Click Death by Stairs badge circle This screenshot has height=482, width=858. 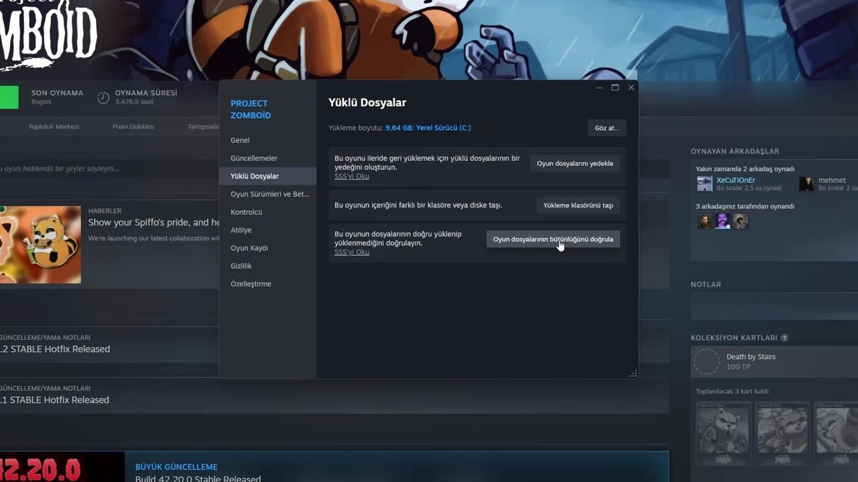coord(706,361)
